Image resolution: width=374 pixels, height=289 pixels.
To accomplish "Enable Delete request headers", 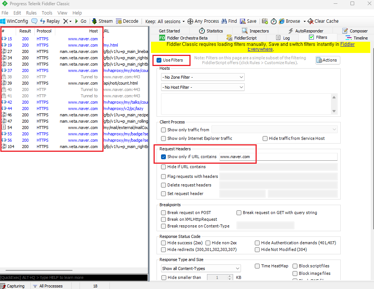I will click(163, 185).
